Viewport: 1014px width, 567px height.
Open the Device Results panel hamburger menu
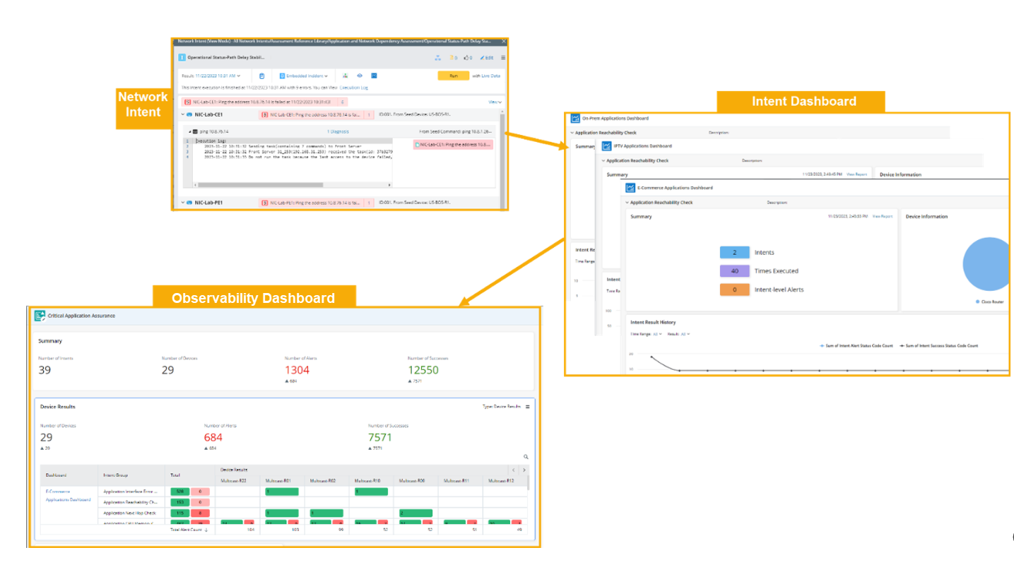point(527,407)
